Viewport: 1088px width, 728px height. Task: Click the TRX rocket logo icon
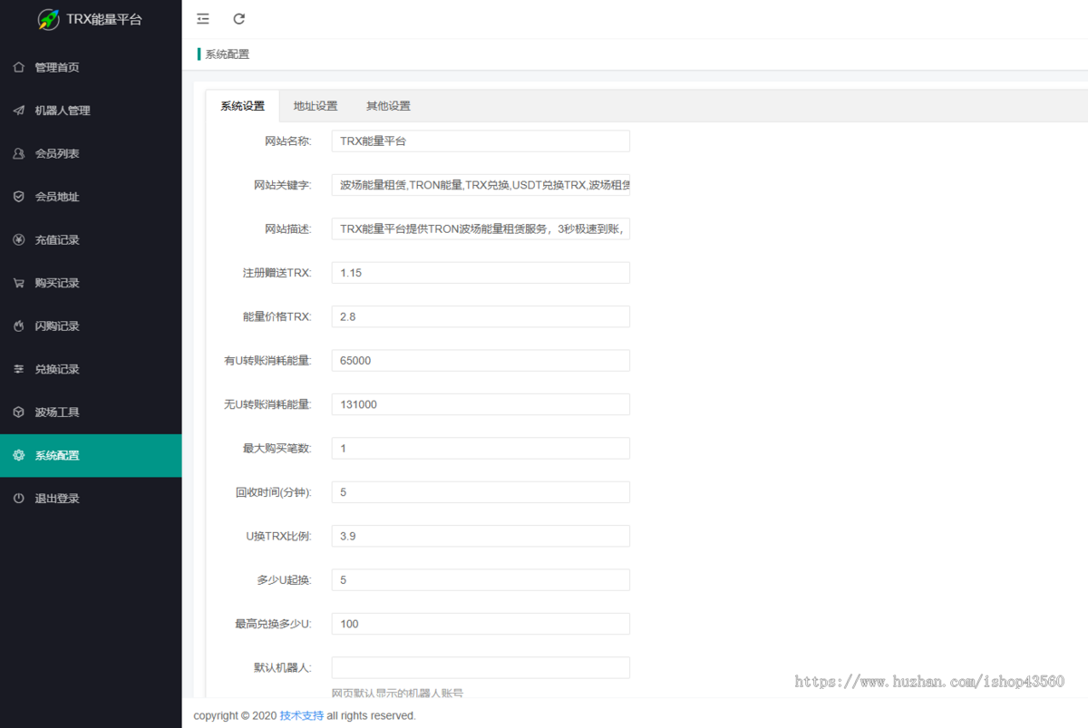tap(49, 19)
